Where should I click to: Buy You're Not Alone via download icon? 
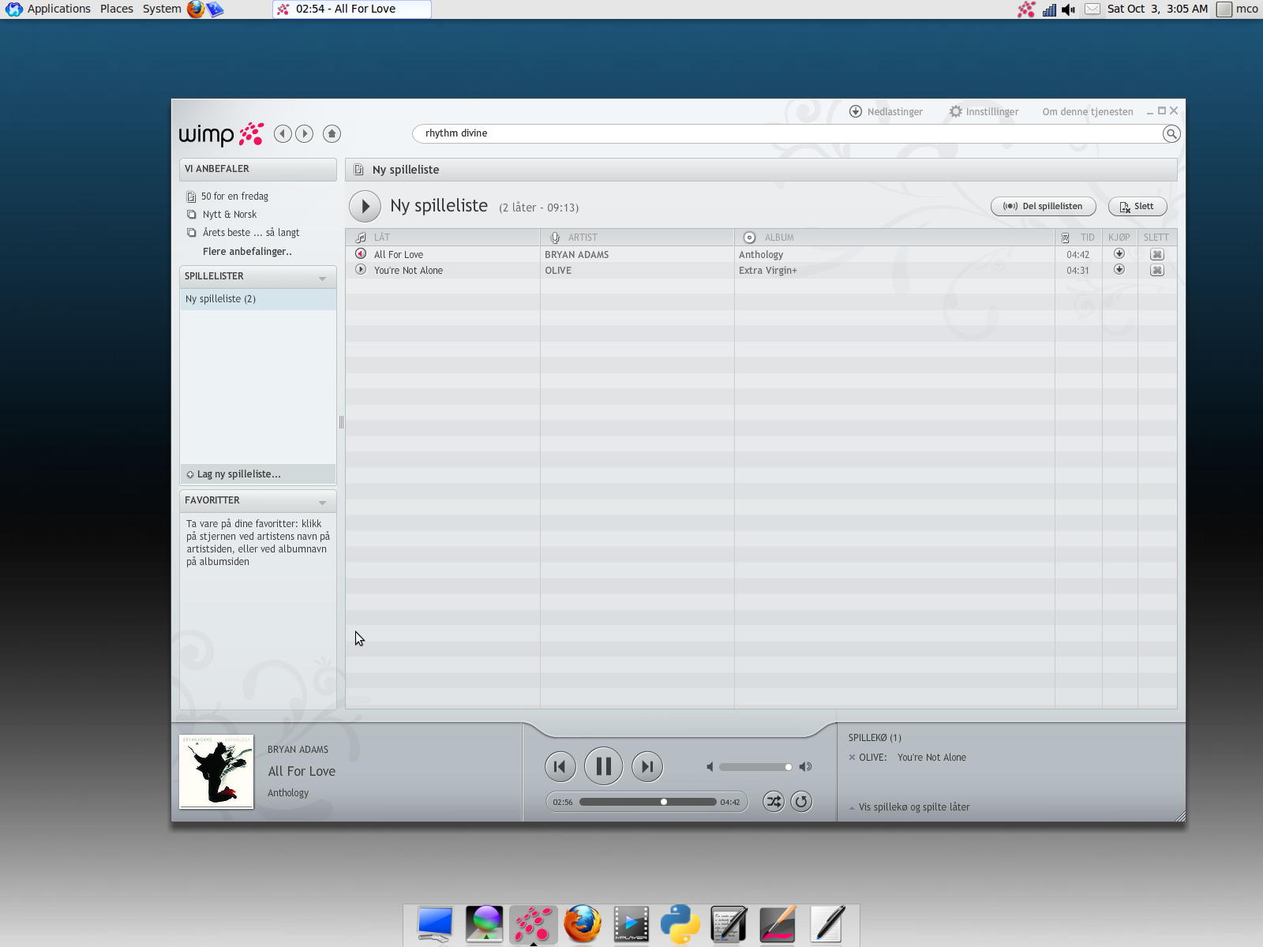1119,270
